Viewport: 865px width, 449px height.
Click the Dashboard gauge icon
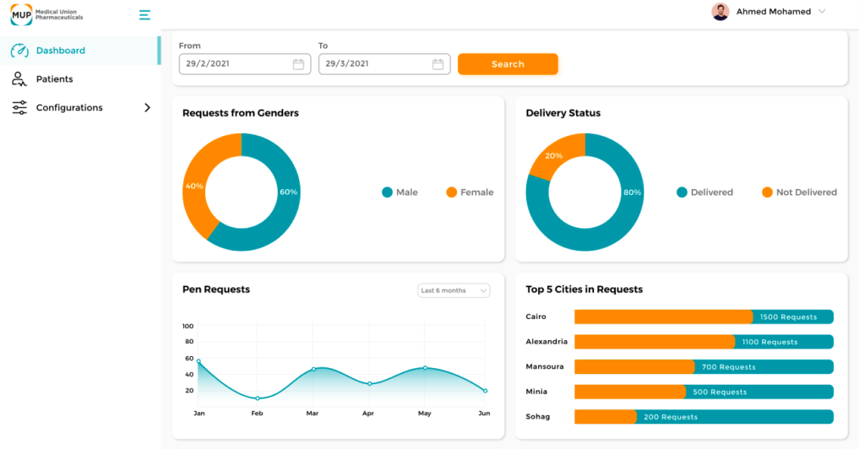click(19, 51)
